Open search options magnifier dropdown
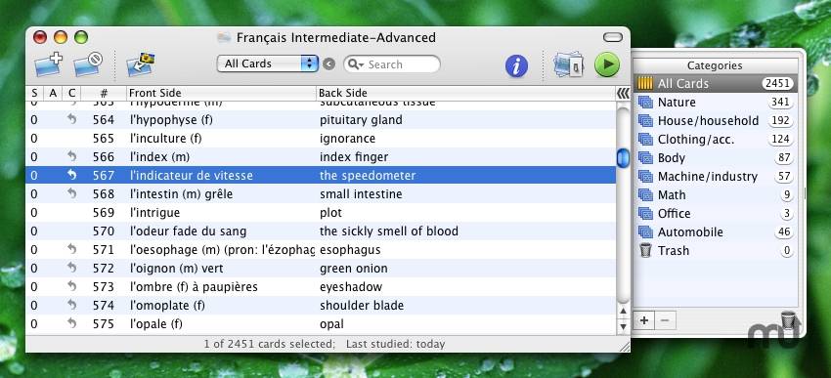Viewport: 831px width, 378px height. pyautogui.click(x=356, y=64)
